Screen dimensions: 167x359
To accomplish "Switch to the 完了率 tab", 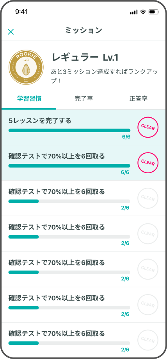I will click(83, 99).
